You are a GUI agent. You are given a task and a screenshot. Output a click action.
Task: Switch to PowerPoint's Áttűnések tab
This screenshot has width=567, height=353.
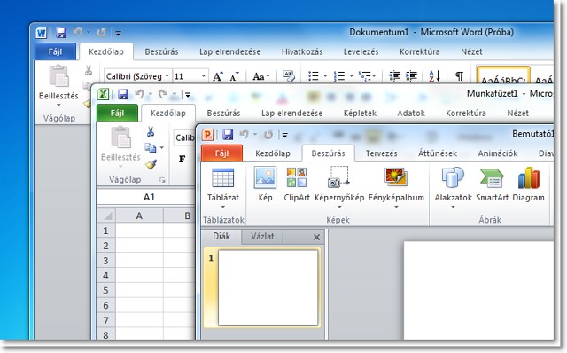(437, 153)
